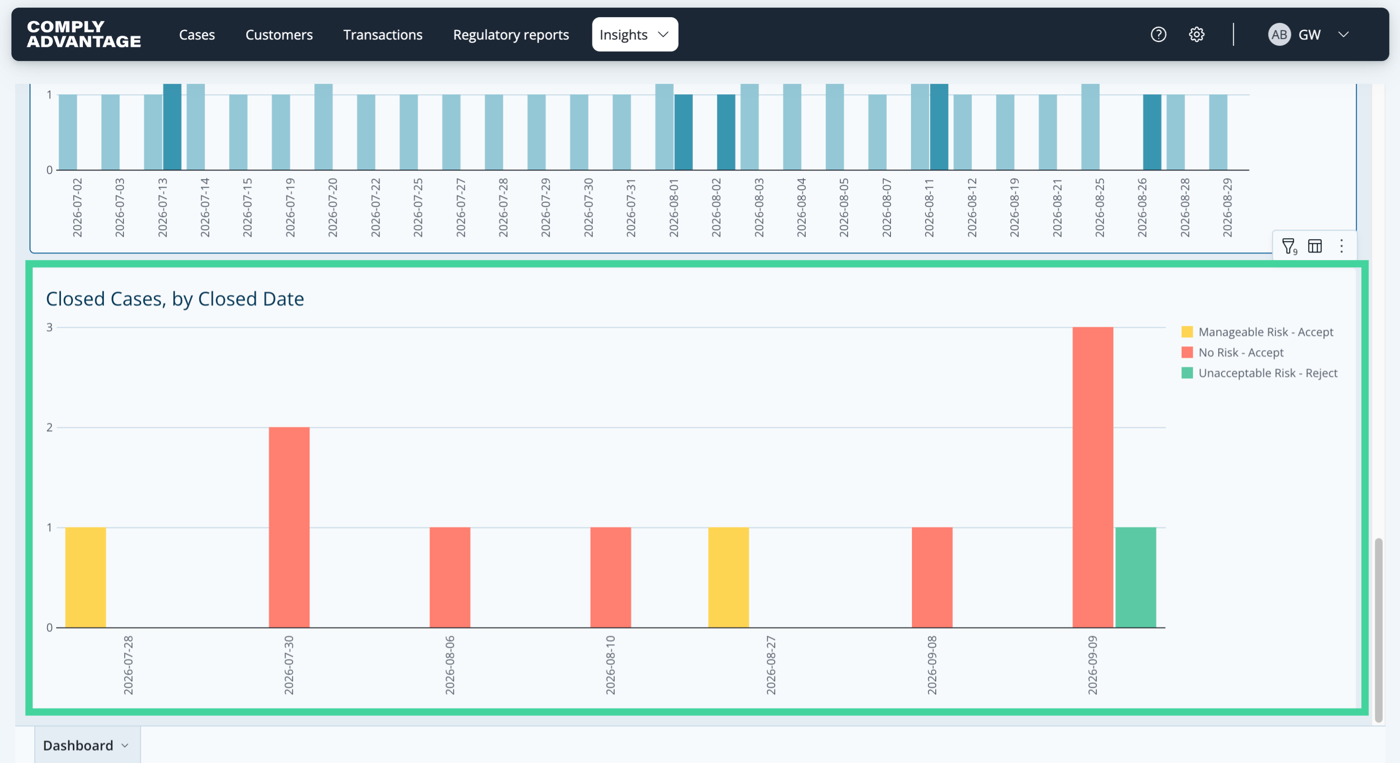Click the 2026-07-13 dark teal bar
This screenshot has width=1400, height=763.
[x=172, y=127]
